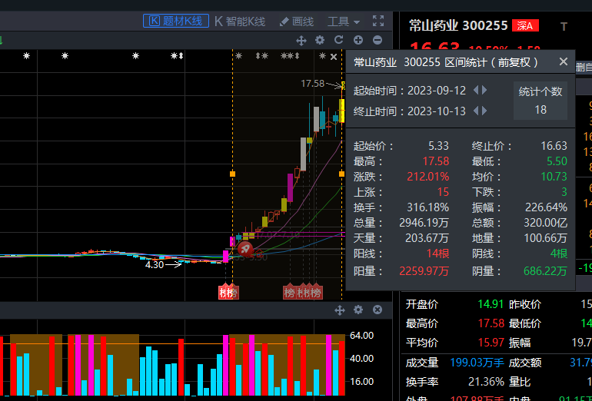Toggle full-screen chart view icon
Image resolution: width=592 pixels, height=401 pixels.
click(378, 21)
